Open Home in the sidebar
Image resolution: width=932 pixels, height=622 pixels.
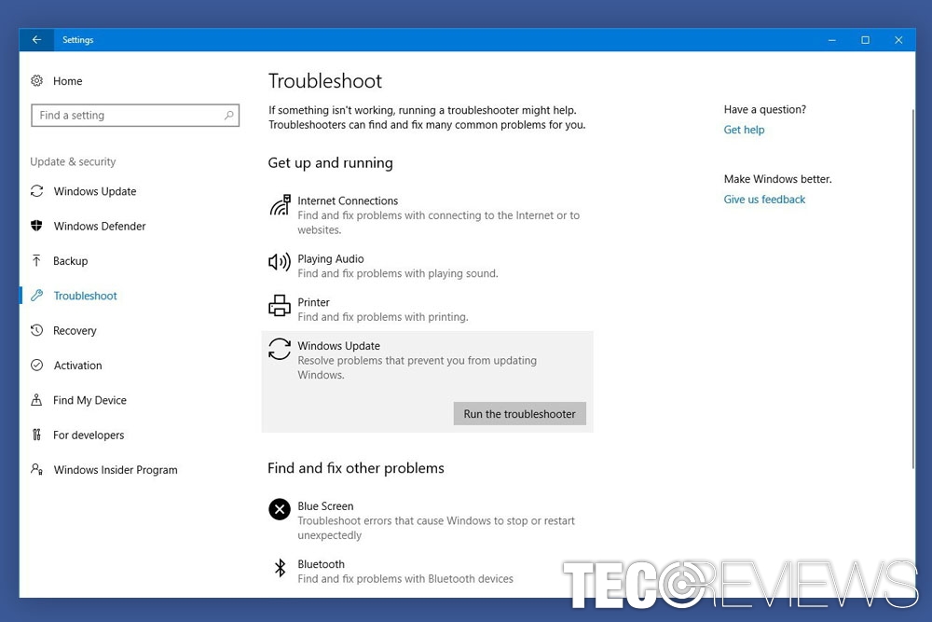68,81
